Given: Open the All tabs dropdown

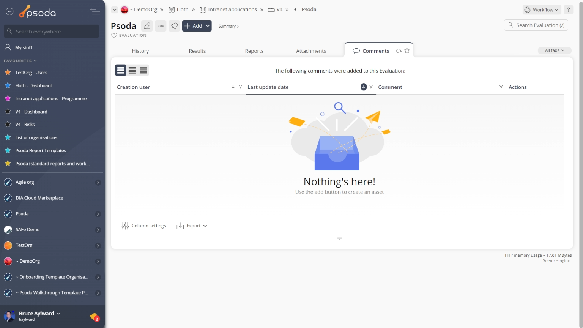Looking at the screenshot, I should 555,50.
